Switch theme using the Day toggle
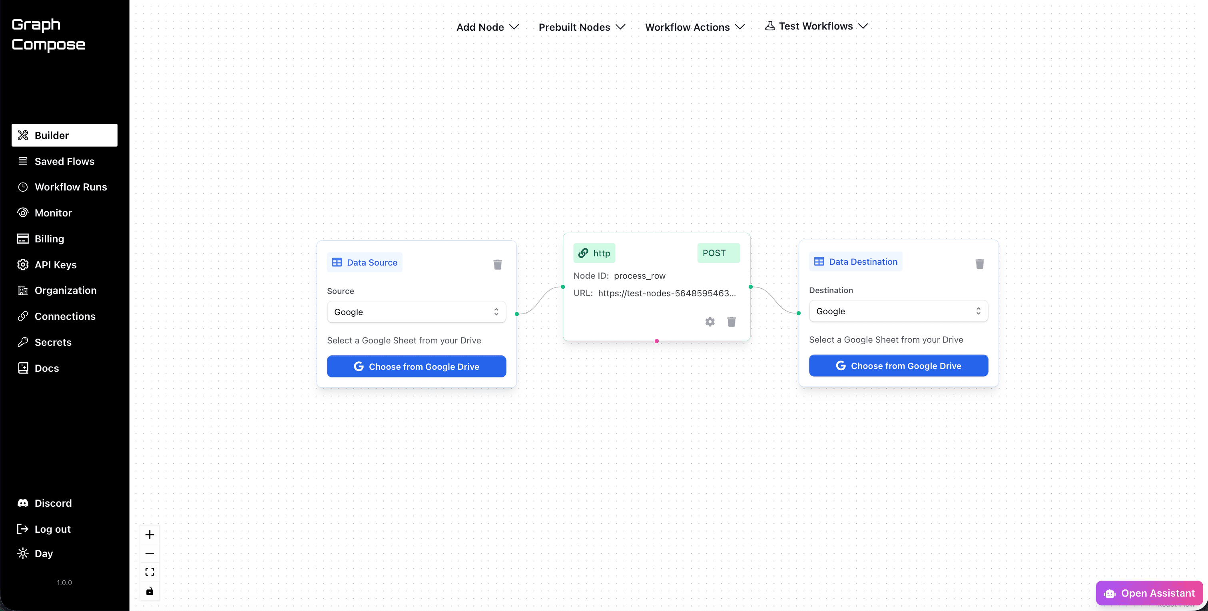This screenshot has width=1208, height=611. coord(44,553)
